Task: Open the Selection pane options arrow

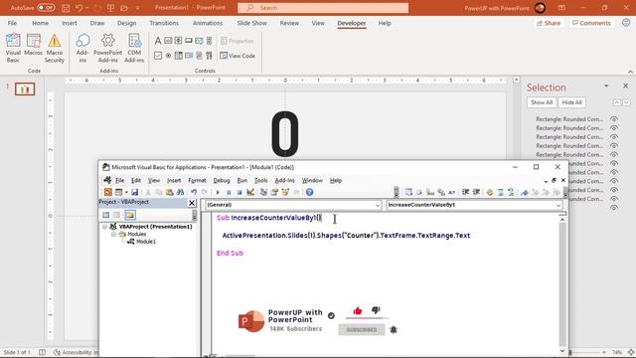Action: coord(606,87)
